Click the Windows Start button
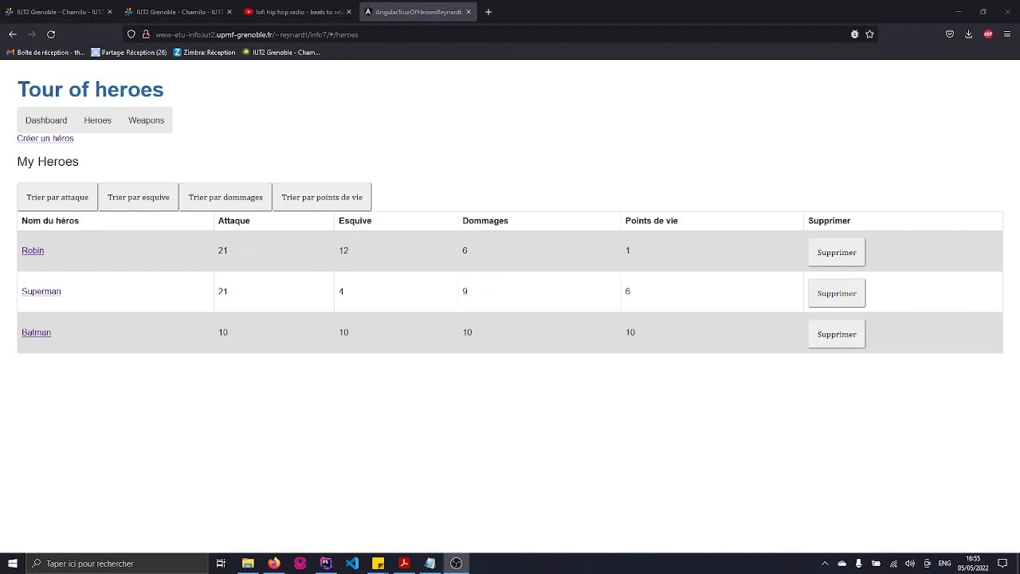1020x574 pixels. click(13, 564)
